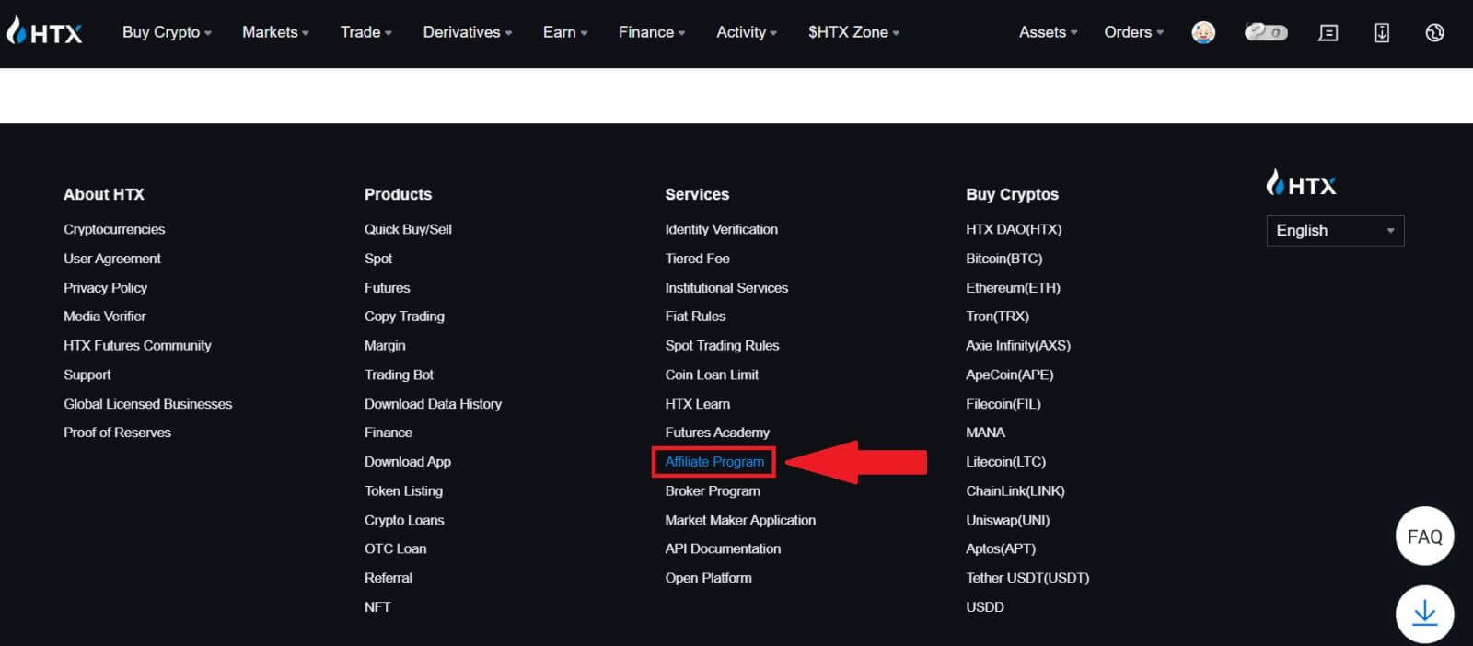Click the floating download arrow button
1473x646 pixels.
[x=1424, y=613]
